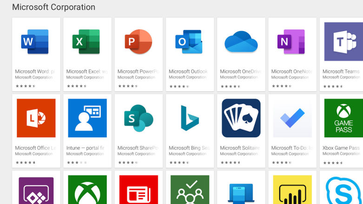Click Microsoft Corporation under Intune title

coord(85,154)
